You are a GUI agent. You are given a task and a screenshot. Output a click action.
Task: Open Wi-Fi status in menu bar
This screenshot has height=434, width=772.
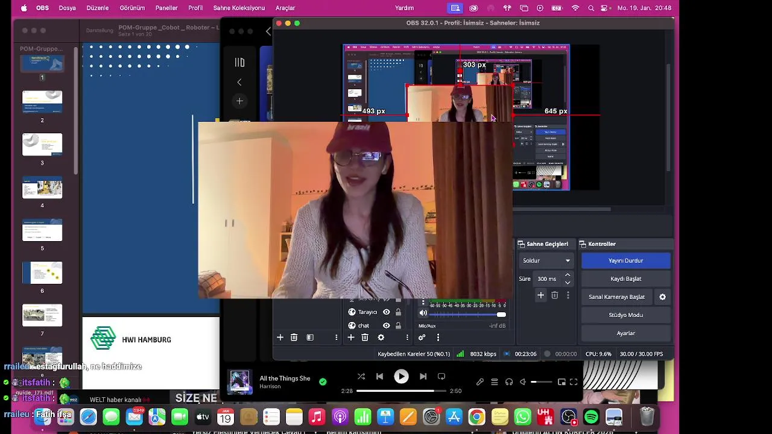575,8
